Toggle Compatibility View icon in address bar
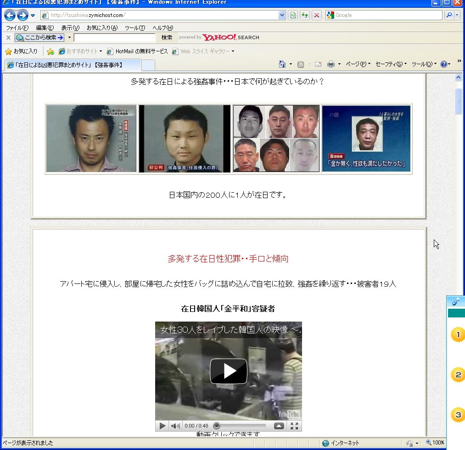This screenshot has width=465, height=450. 293,15
